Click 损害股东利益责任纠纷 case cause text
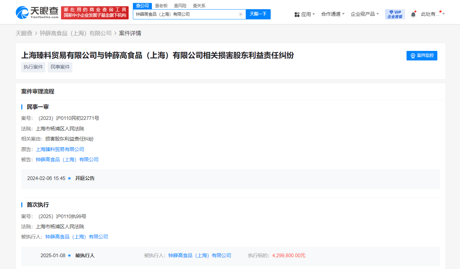The height and width of the screenshot is (269, 460). click(x=70, y=139)
